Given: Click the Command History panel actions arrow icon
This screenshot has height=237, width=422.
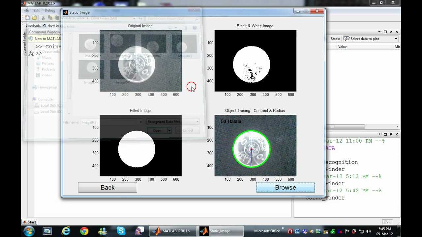Looking at the screenshot, I should pyautogui.click(x=380, y=134).
